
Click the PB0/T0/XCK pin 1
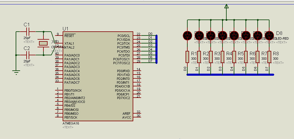coord(57,90)
